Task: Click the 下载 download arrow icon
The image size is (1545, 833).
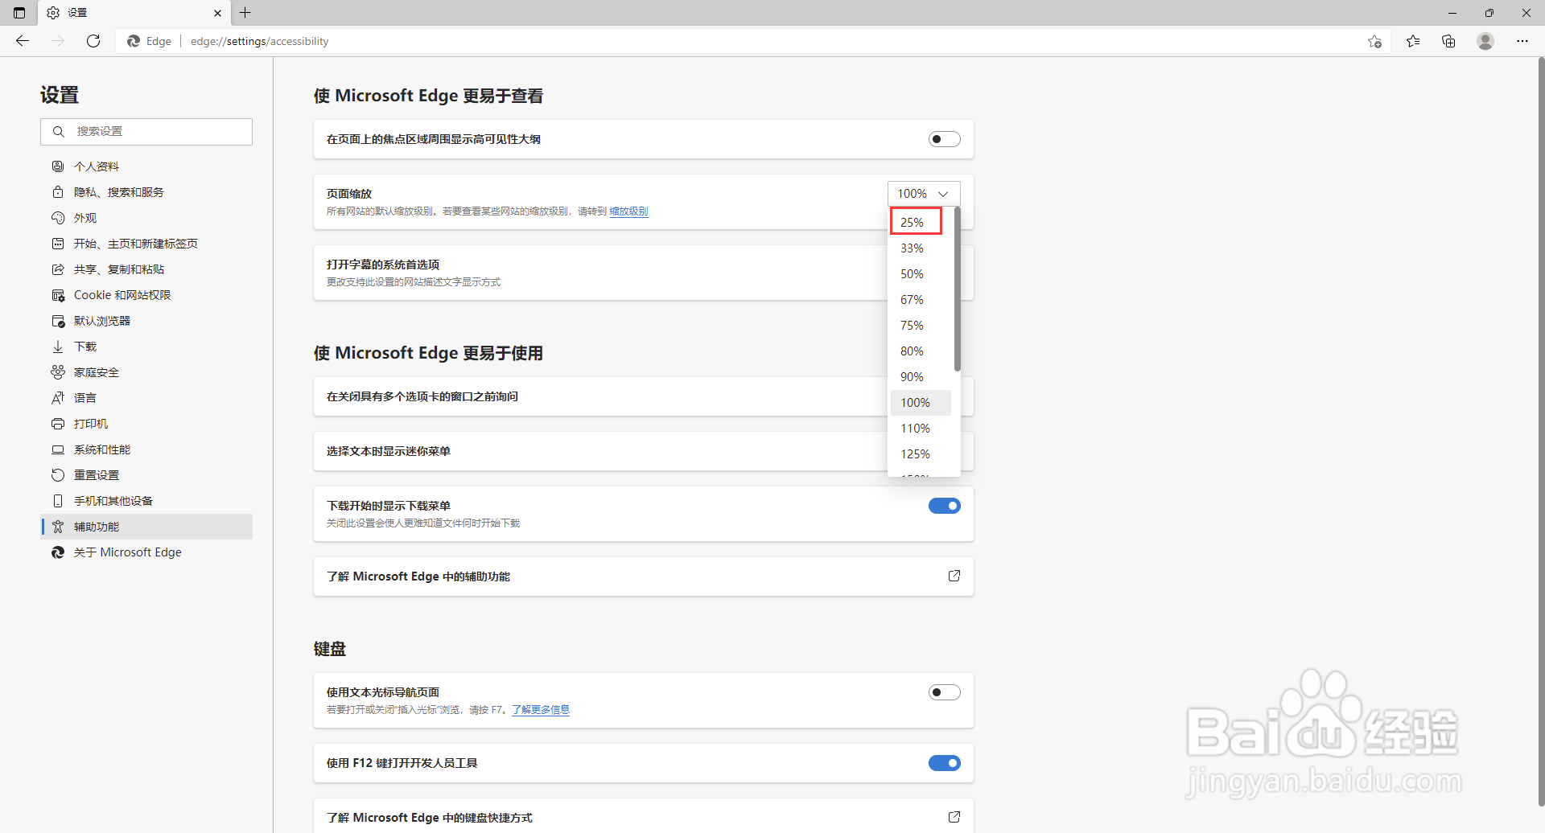Action: tap(58, 347)
